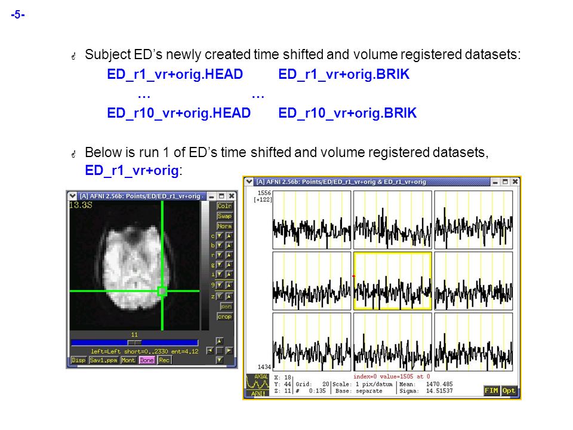Click 'index=0 value=1505 at 0' status text
The height and width of the screenshot is (430, 573).
click(x=392, y=376)
